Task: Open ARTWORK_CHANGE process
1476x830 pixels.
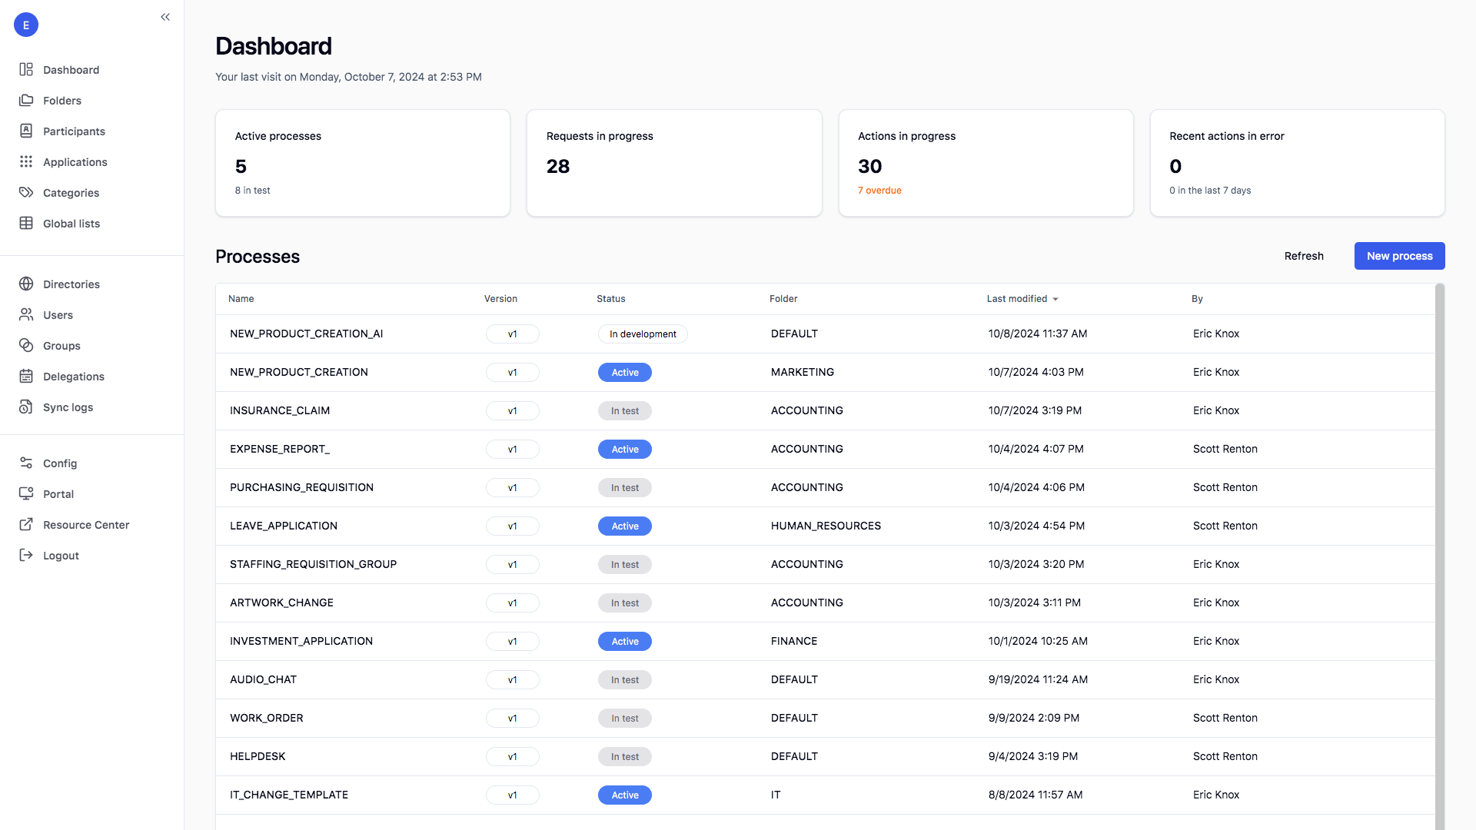Action: point(281,603)
